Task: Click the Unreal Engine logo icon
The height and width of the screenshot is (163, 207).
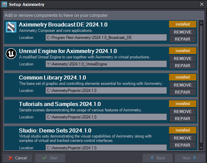Action: pyautogui.click(x=11, y=53)
